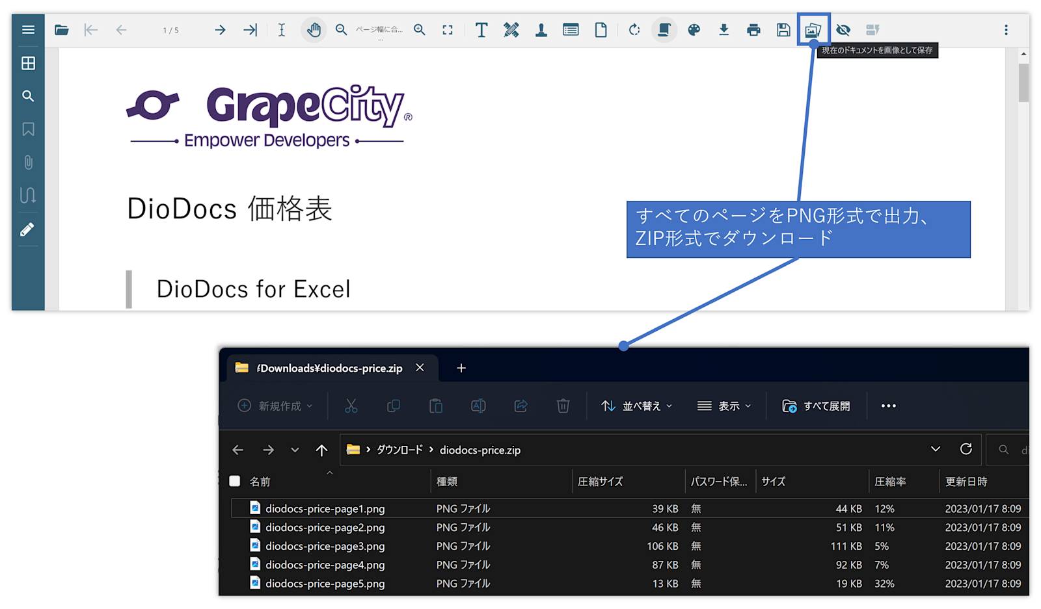Print the current document
This screenshot has width=1041, height=609.
[x=753, y=30]
